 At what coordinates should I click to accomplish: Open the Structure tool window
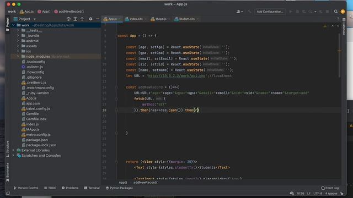click(7, 149)
